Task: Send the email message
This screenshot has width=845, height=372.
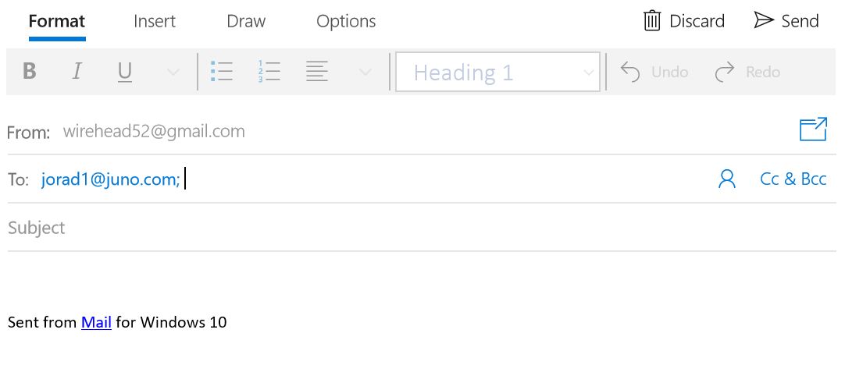Action: [786, 21]
